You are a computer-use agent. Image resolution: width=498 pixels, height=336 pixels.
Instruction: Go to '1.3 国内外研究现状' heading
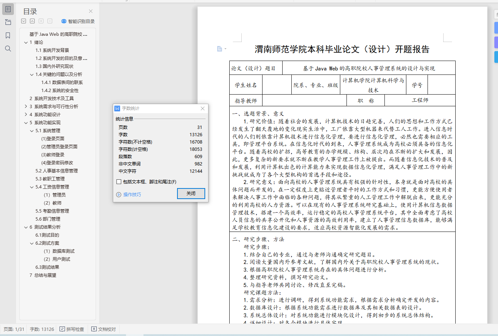click(x=54, y=66)
